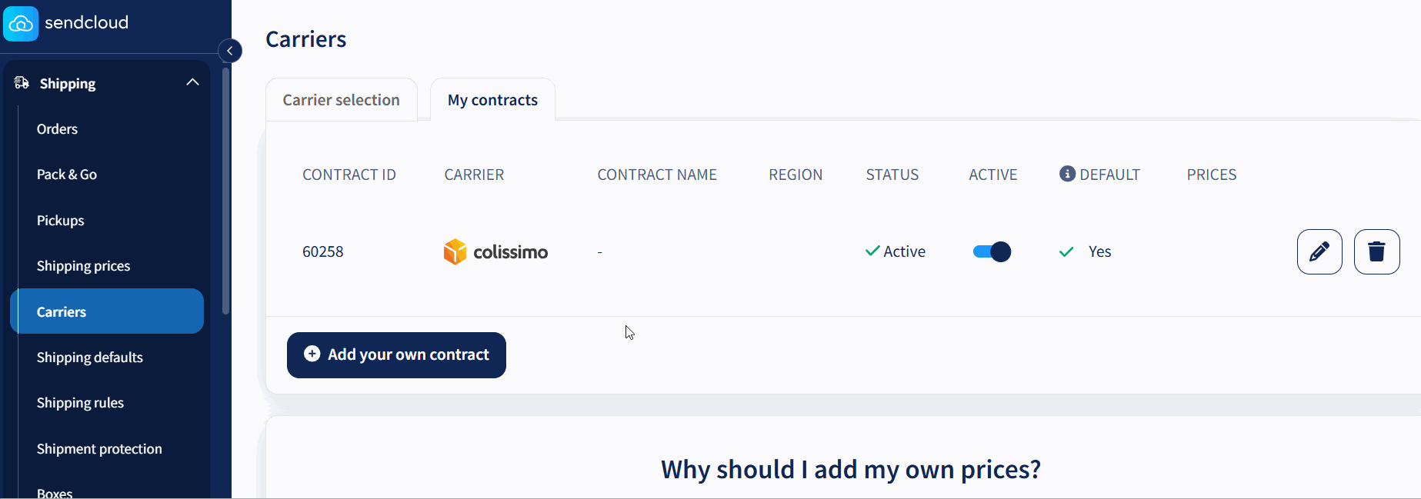Delete the Colissimo contract via the trash icon

pyautogui.click(x=1376, y=251)
